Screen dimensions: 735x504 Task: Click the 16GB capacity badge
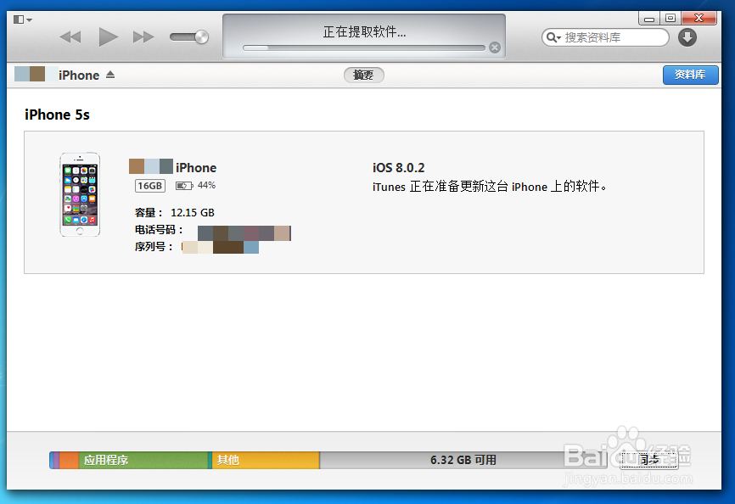(150, 186)
